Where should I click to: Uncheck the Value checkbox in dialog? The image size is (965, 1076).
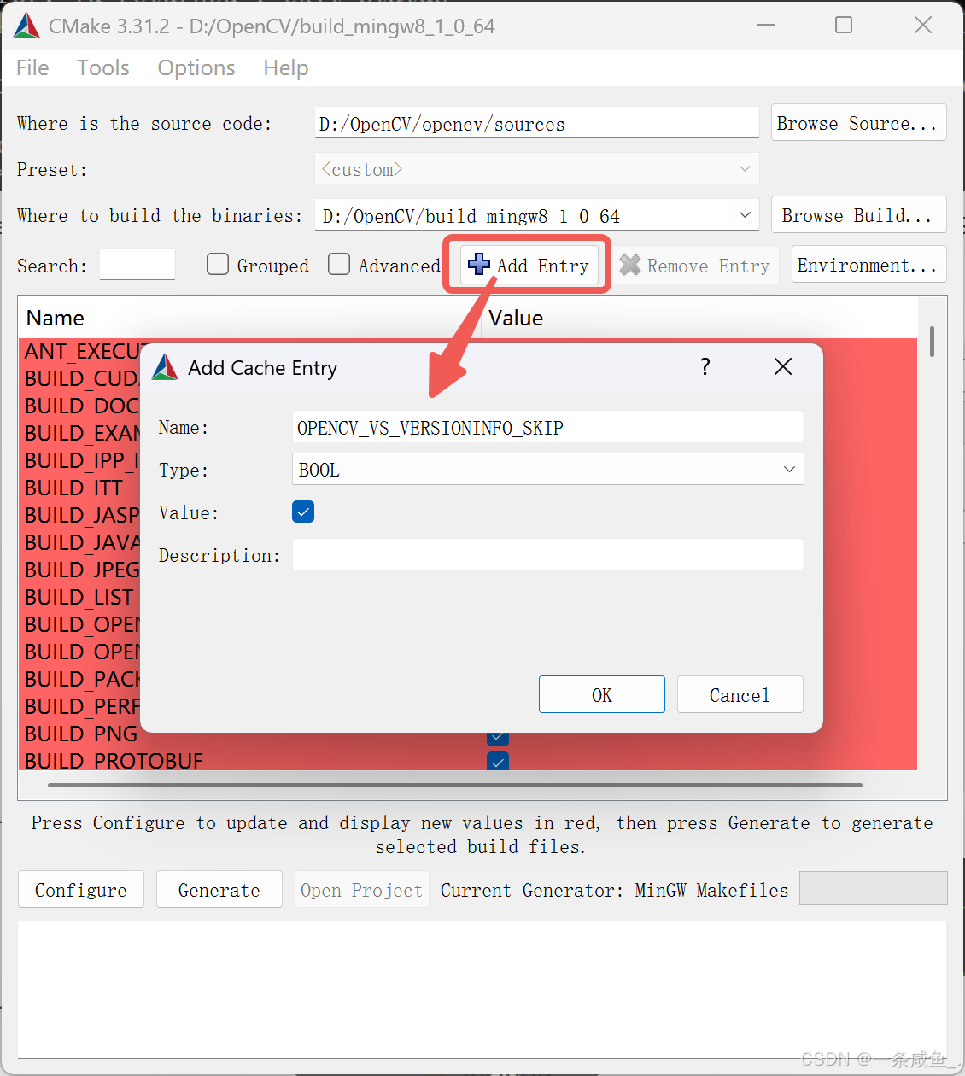[x=303, y=512]
